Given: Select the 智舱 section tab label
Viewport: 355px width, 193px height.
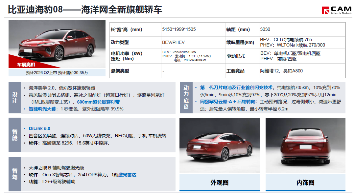Looking at the screenshot, I should coord(15,135).
